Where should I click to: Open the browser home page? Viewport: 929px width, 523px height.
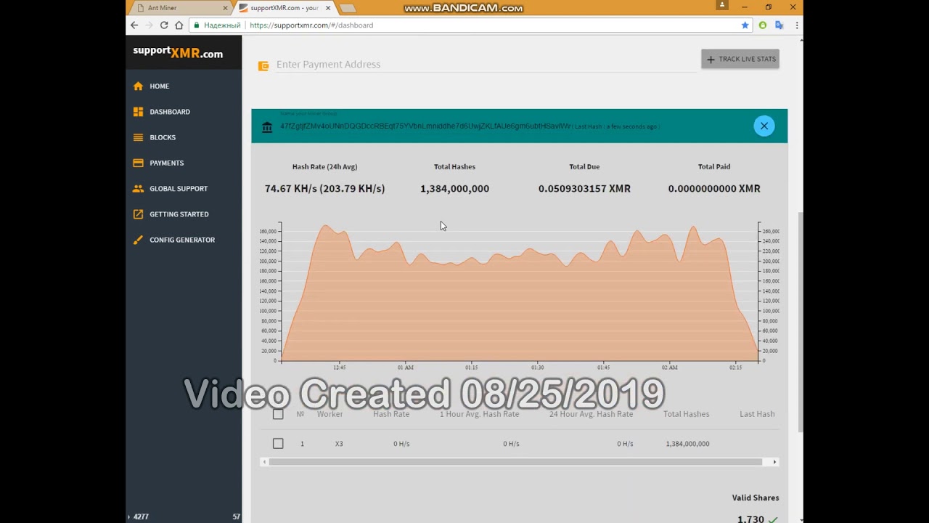pyautogui.click(x=179, y=25)
